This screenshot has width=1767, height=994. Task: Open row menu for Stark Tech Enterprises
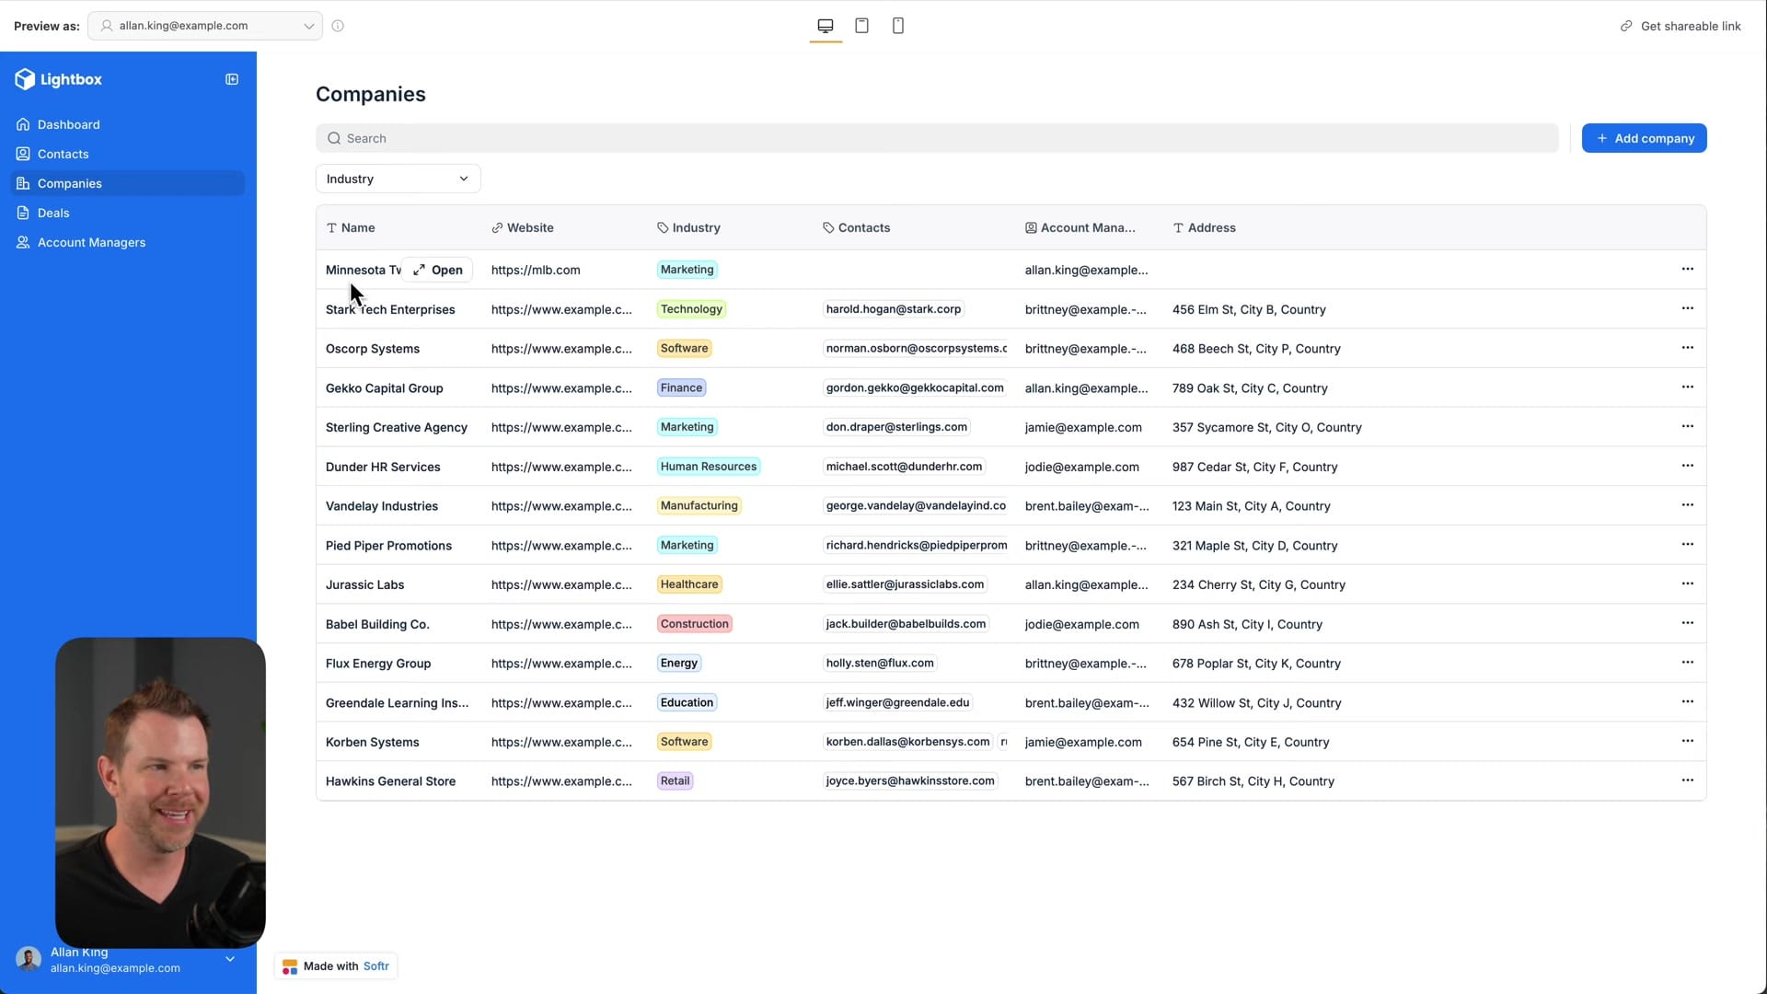pos(1687,308)
